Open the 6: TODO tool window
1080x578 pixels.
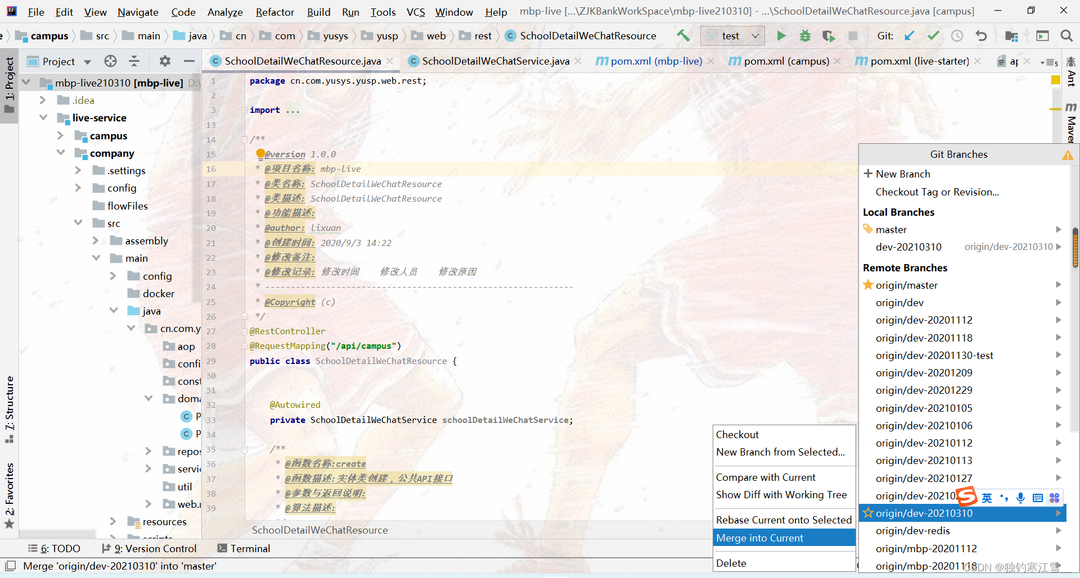coord(54,548)
